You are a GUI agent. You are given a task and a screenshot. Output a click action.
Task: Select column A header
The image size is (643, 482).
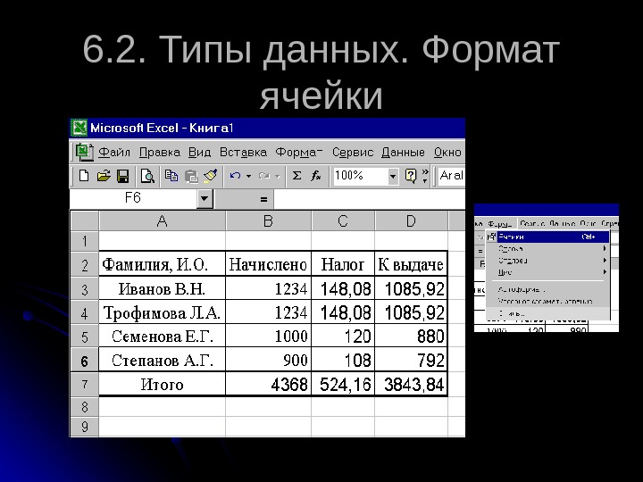click(162, 221)
